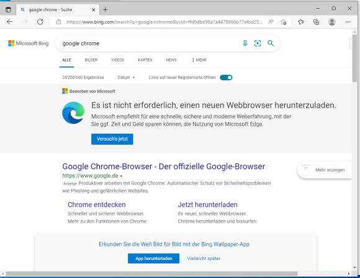Image resolution: width=360 pixels, height=278 pixels.
Task: Click the scrollbar down arrow
Action: point(354,267)
